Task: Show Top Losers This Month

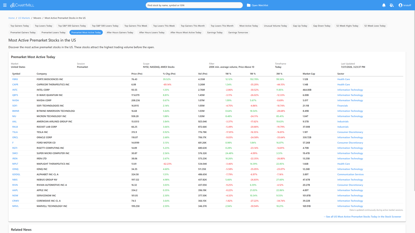Action: (222, 26)
